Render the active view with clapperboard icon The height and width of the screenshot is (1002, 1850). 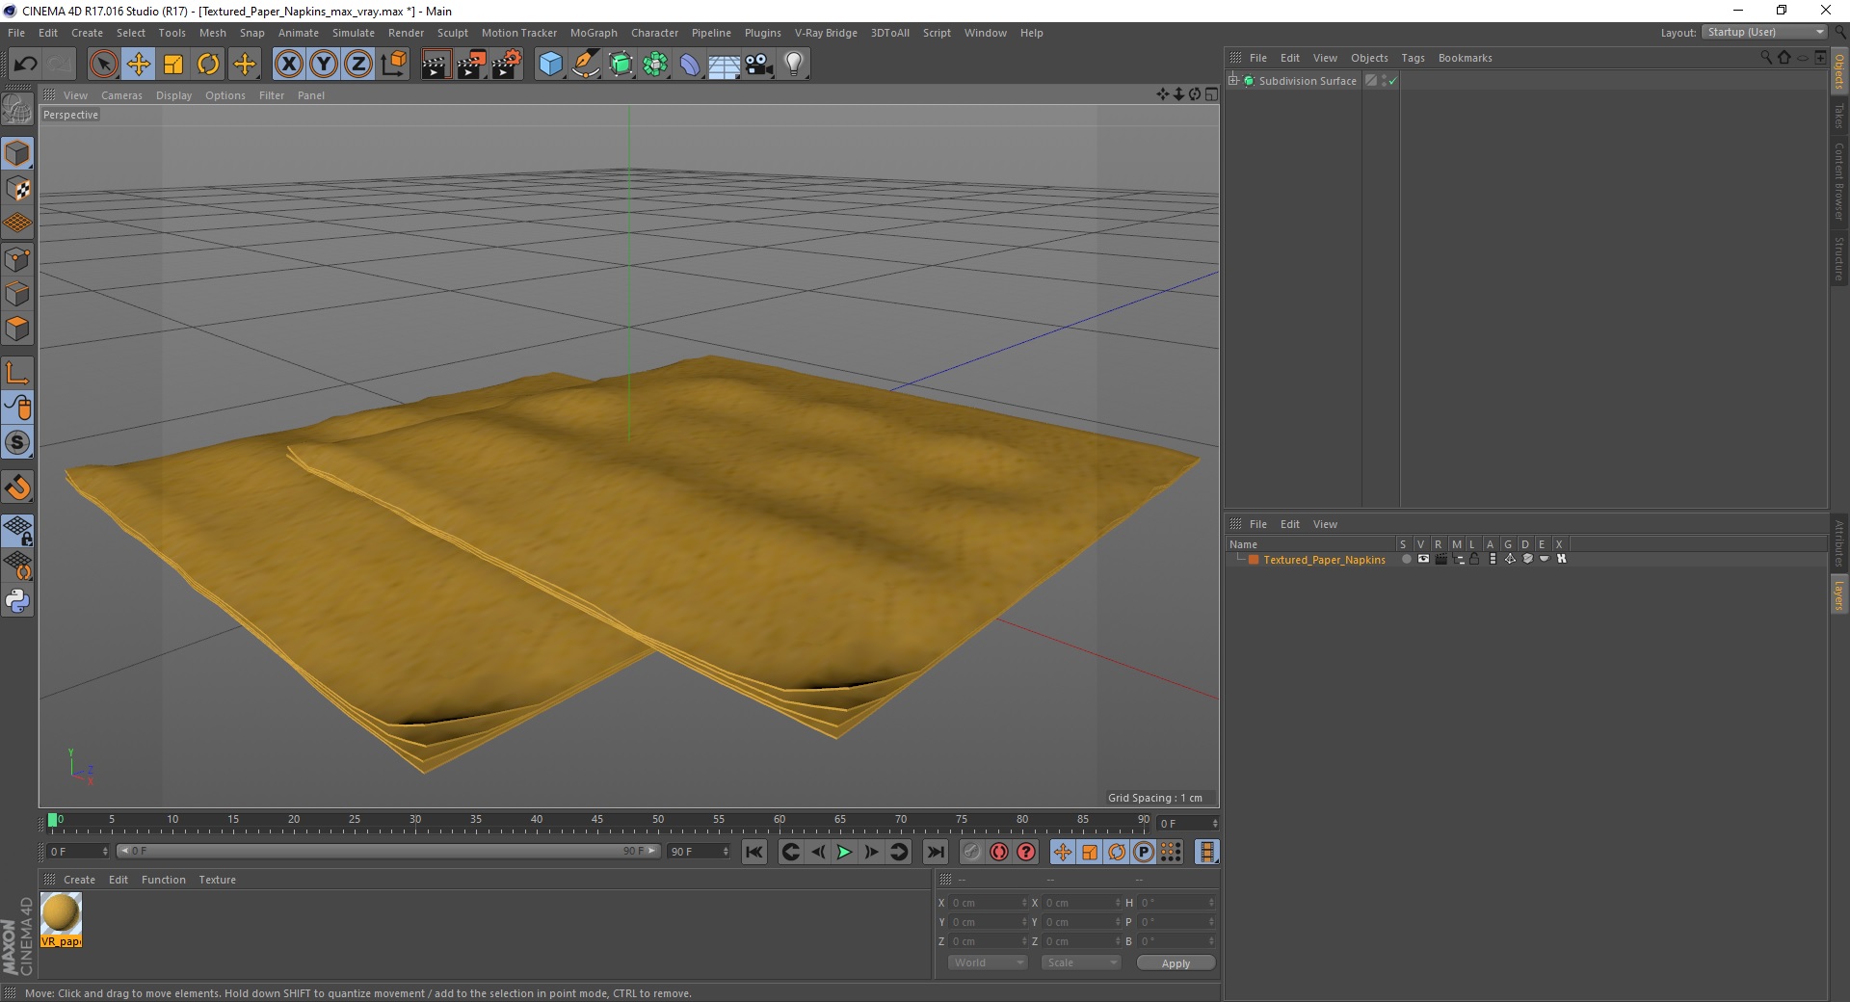(436, 65)
